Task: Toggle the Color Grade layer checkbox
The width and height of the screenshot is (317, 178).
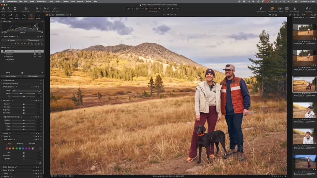Action: pos(4,51)
